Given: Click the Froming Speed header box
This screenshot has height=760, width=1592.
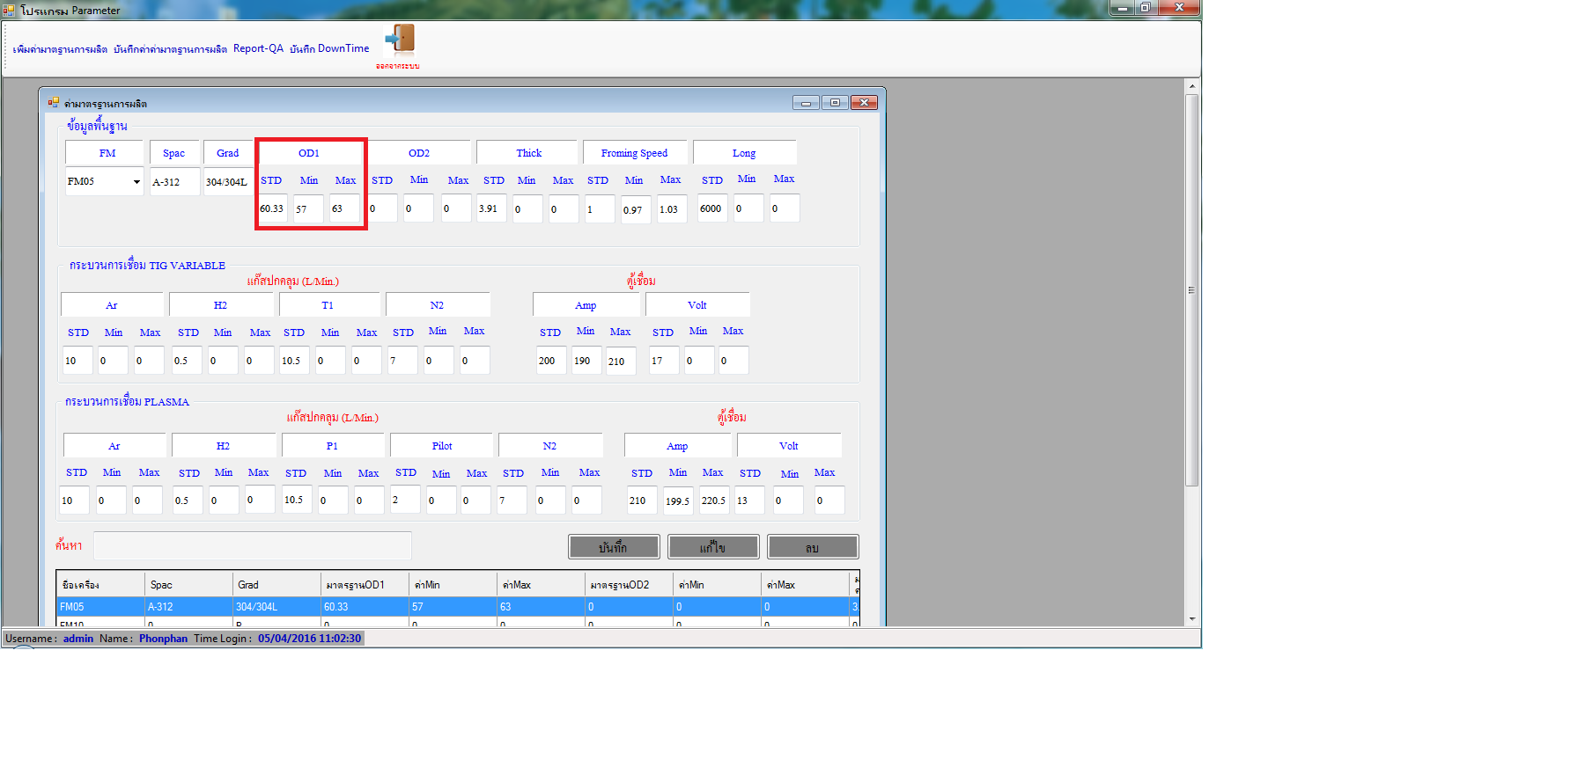Looking at the screenshot, I should tap(634, 153).
